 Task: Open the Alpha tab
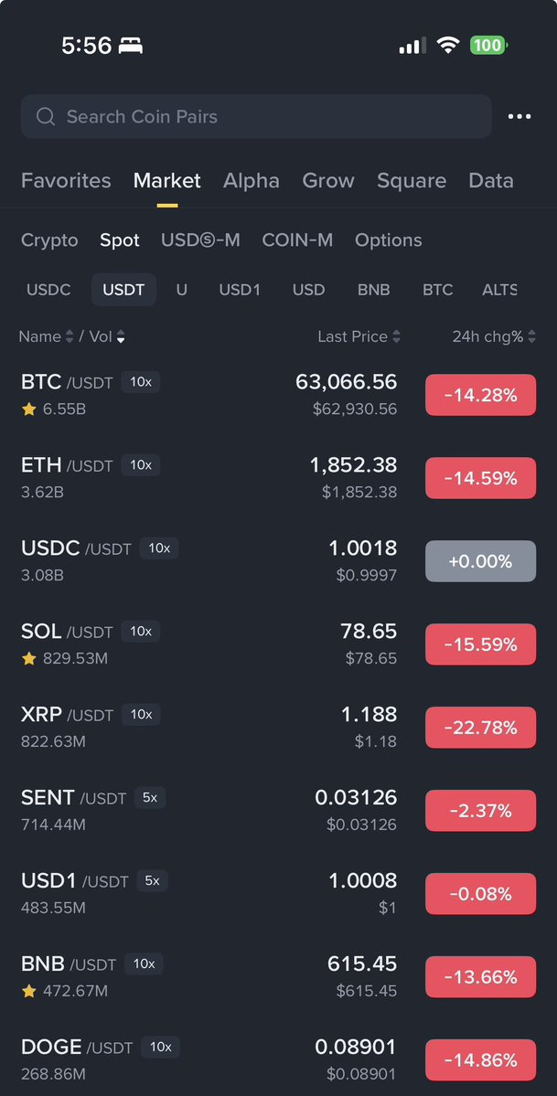click(252, 181)
